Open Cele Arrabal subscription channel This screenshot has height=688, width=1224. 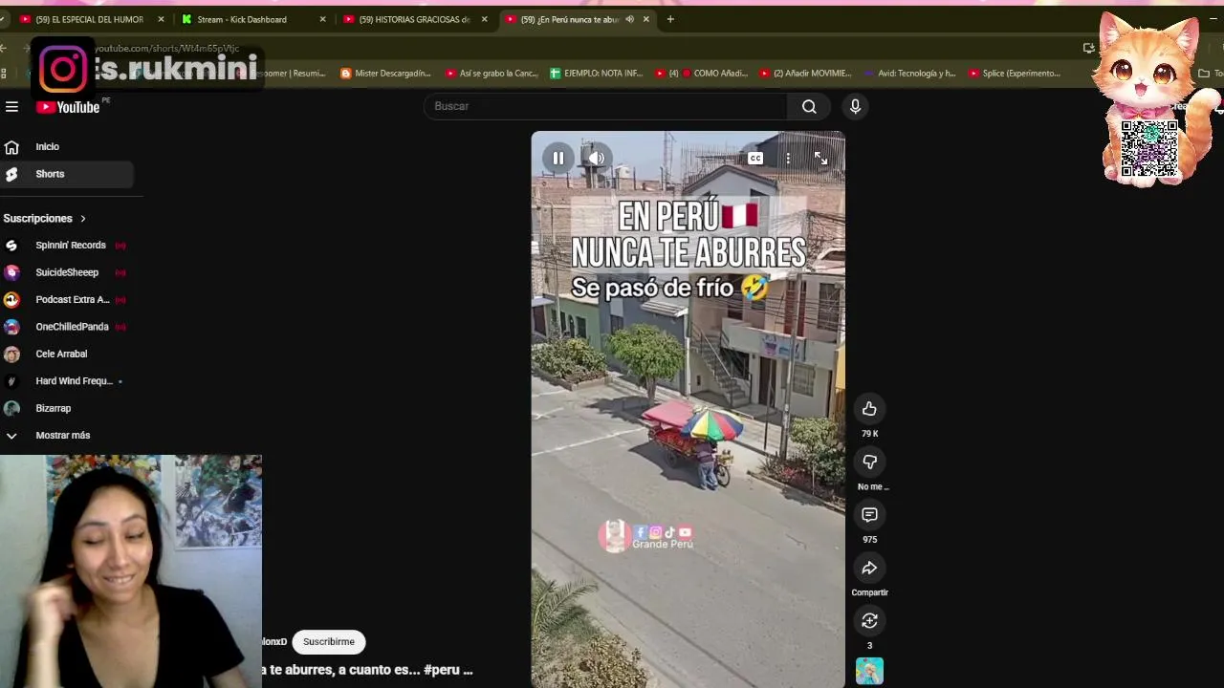(66, 354)
